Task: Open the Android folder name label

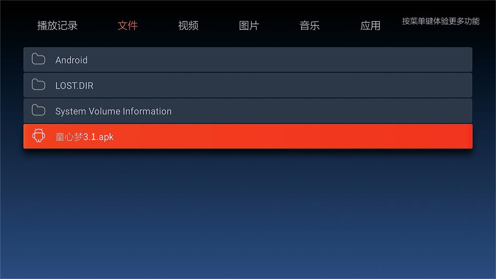Action: (x=71, y=60)
